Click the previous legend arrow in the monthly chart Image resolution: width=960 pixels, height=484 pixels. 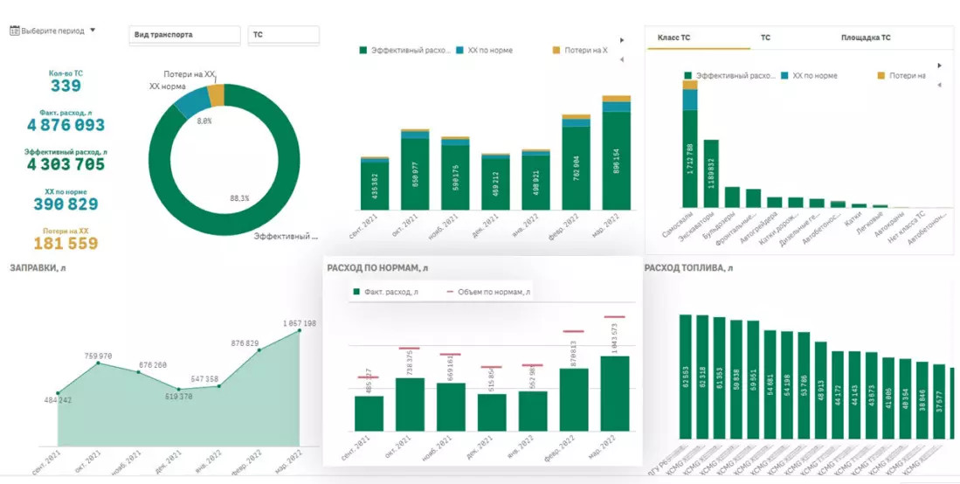pyautogui.click(x=622, y=59)
